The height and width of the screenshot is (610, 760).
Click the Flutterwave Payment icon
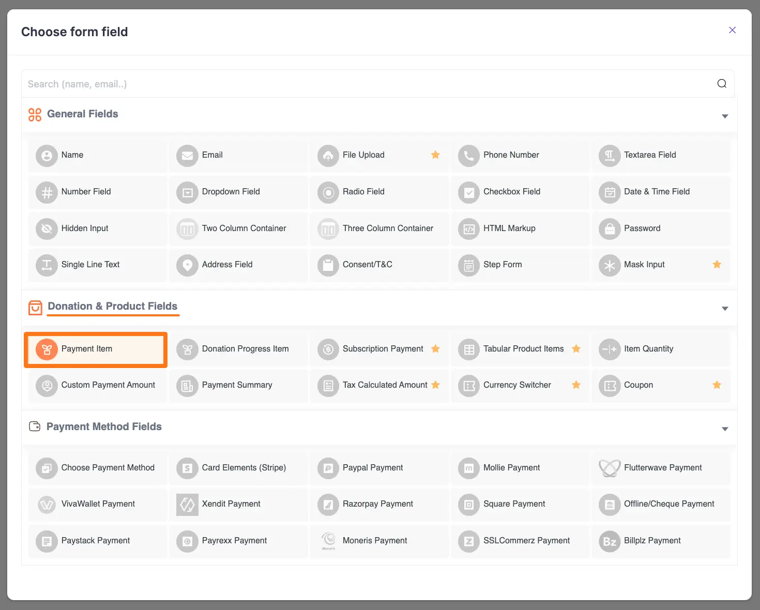pyautogui.click(x=609, y=468)
